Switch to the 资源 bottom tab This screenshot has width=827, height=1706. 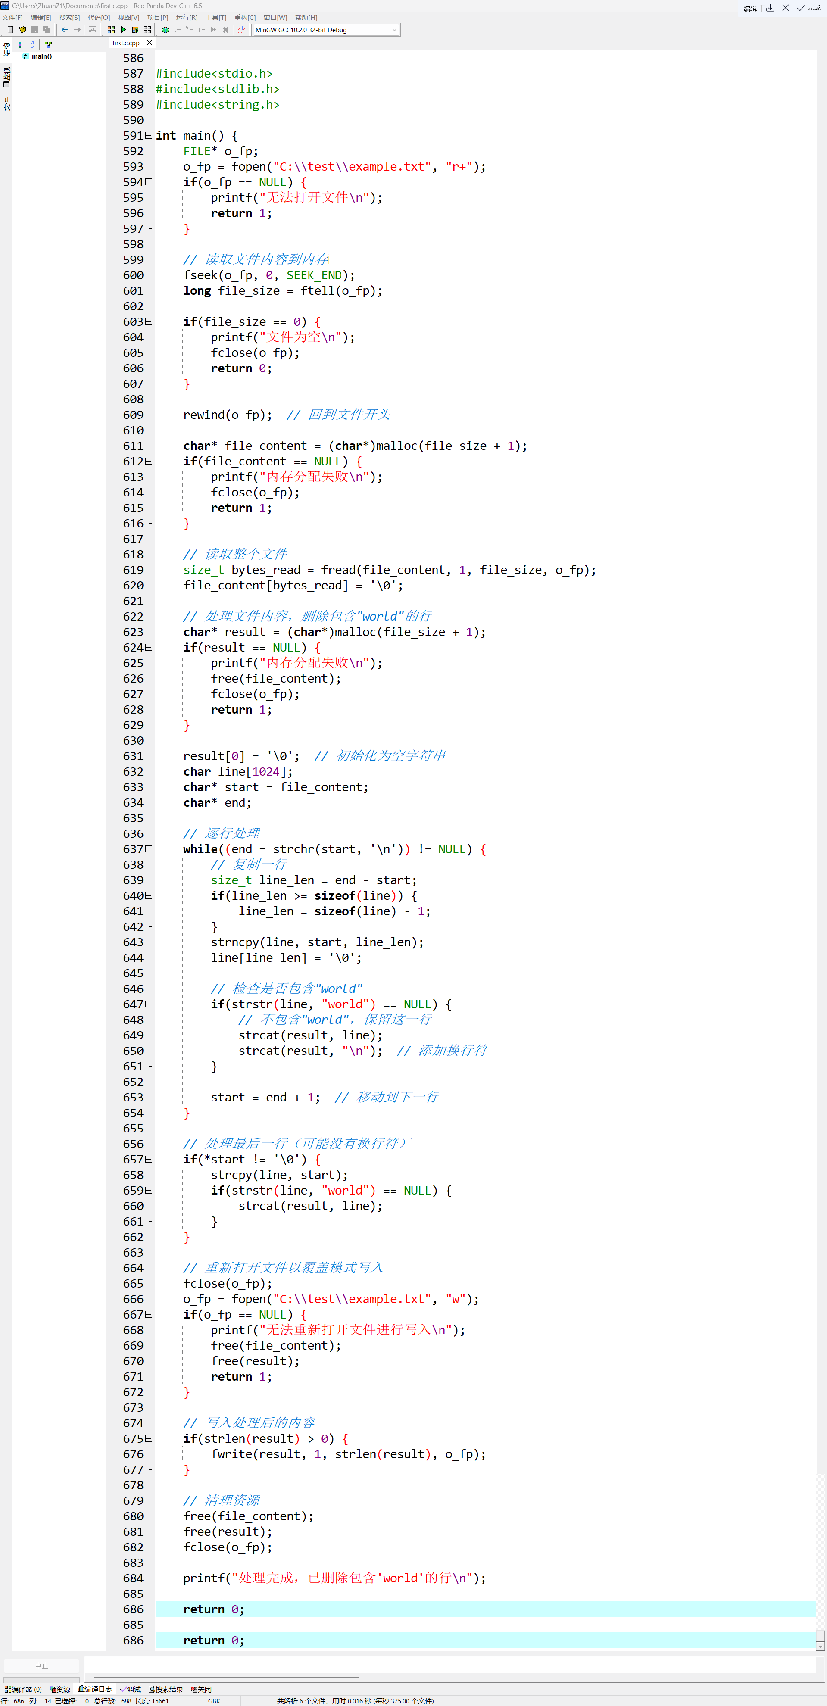pos(59,1690)
